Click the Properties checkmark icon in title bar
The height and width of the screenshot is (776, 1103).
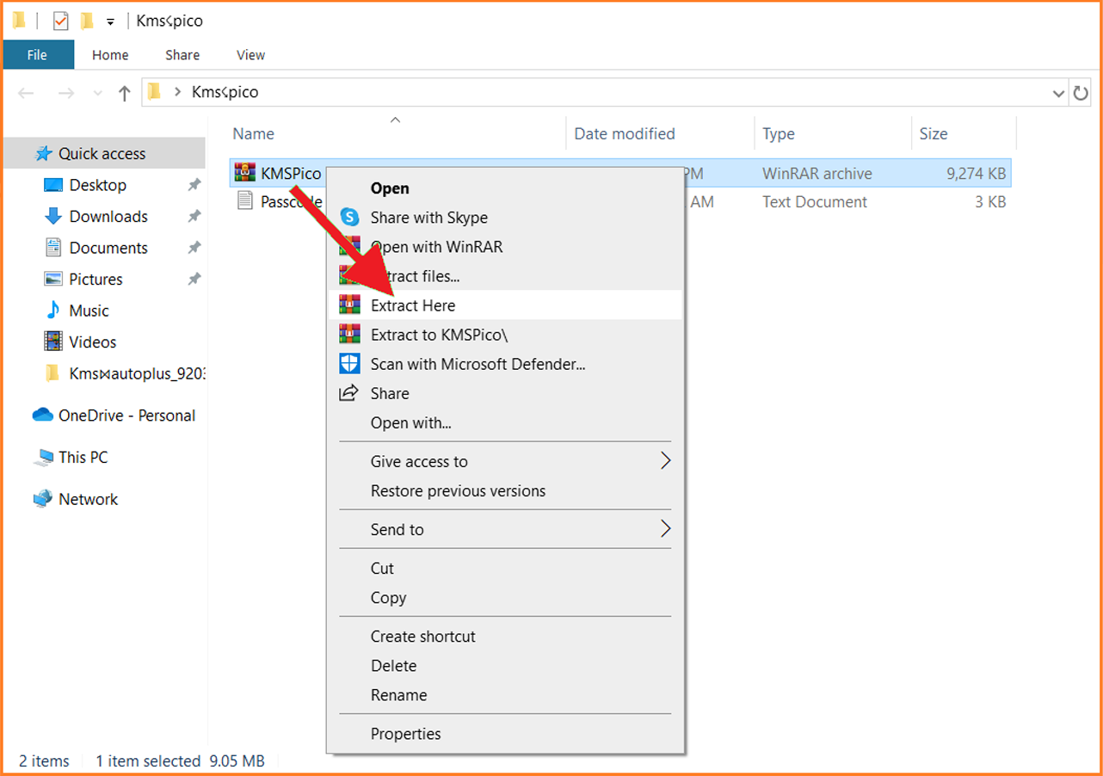pos(60,21)
